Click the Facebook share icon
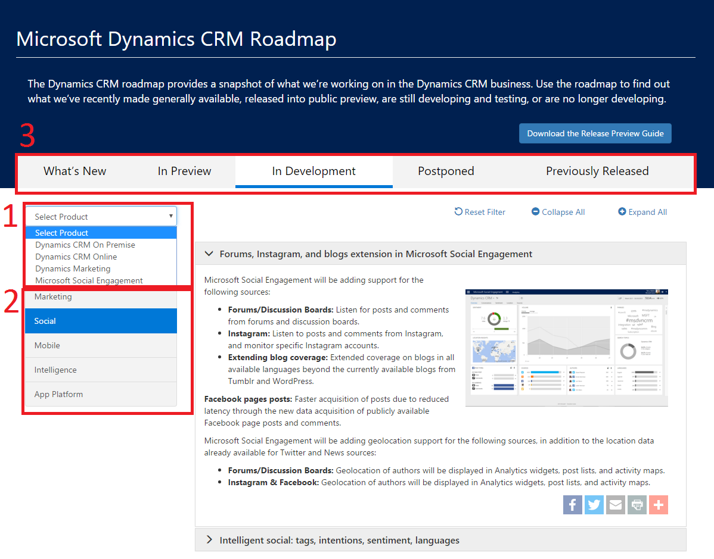This screenshot has width=714, height=559. tap(572, 505)
